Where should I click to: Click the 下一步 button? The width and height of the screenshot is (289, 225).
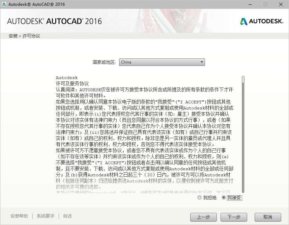pyautogui.click(x=234, y=217)
